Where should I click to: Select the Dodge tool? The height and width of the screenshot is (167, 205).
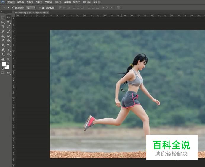point(9,45)
